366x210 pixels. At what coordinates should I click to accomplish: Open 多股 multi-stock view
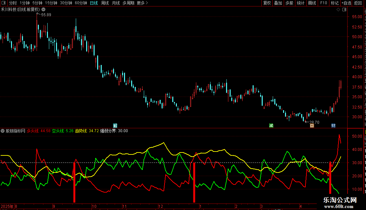click(x=290, y=3)
